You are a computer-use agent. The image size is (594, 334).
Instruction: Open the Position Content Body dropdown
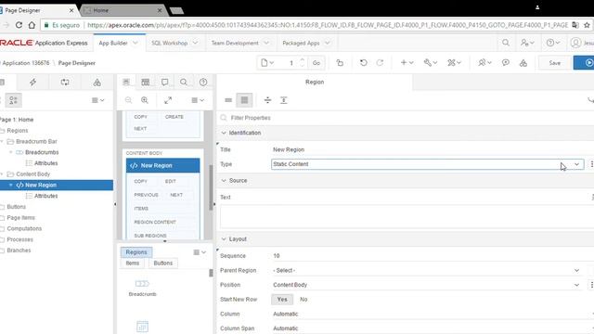[x=427, y=285]
